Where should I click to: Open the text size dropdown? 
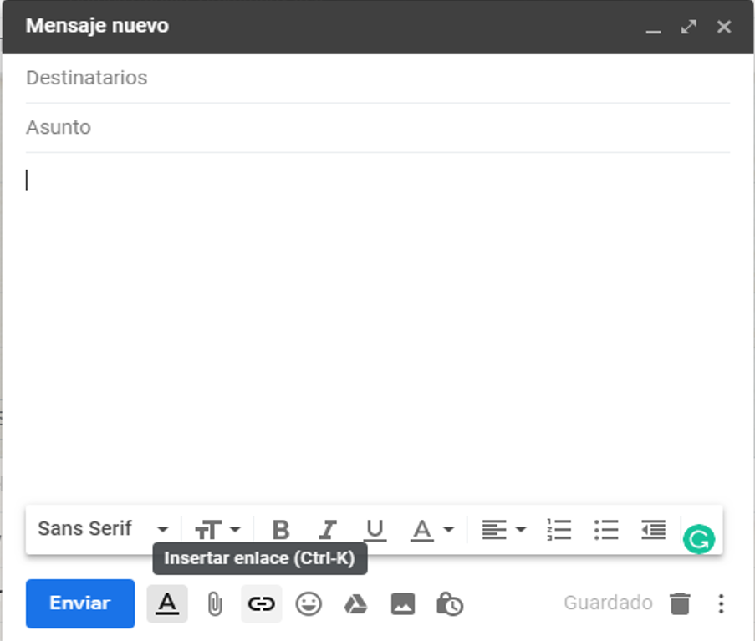click(x=217, y=529)
